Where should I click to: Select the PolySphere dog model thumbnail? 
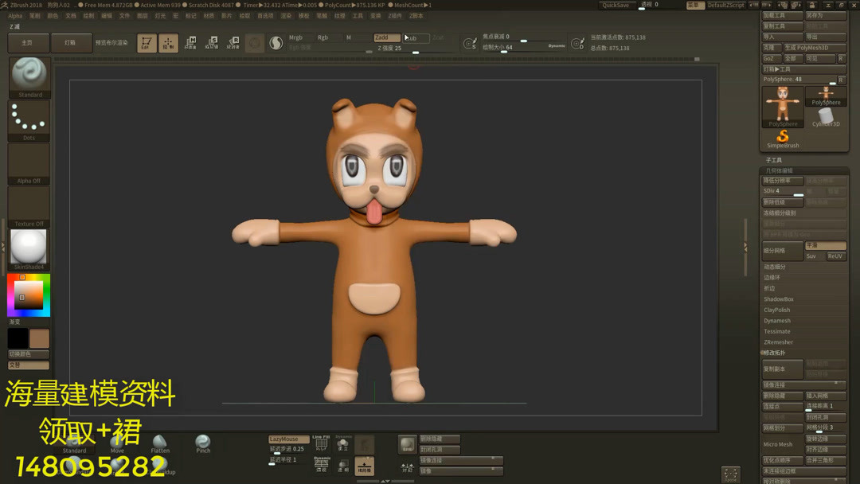784,105
